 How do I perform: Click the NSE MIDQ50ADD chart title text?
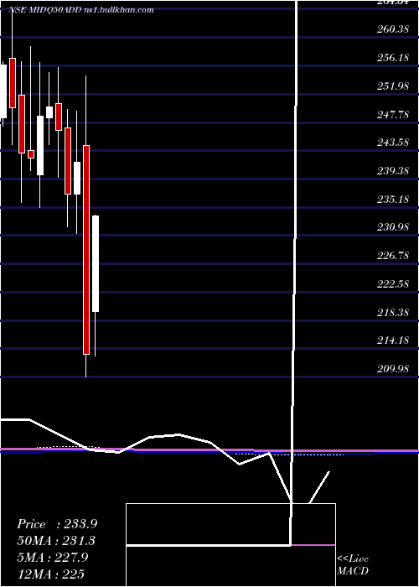(80, 10)
